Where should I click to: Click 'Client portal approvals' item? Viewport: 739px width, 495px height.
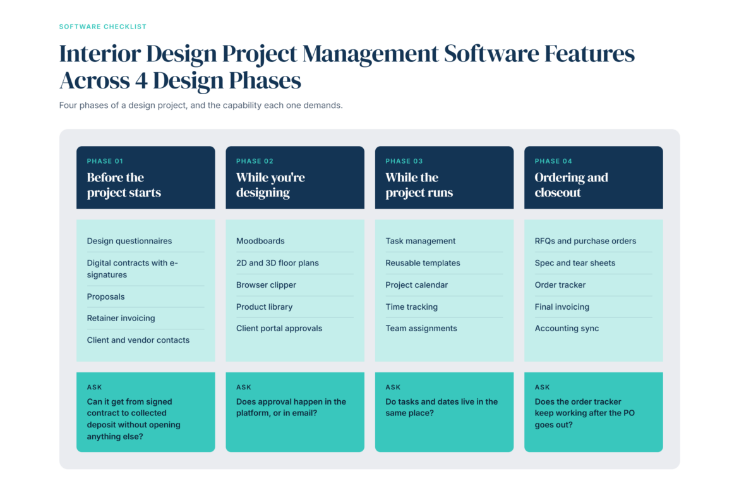(279, 329)
